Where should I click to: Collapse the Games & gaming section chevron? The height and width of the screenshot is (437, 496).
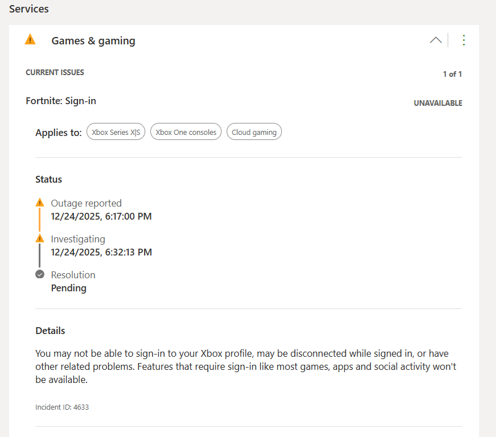[436, 40]
